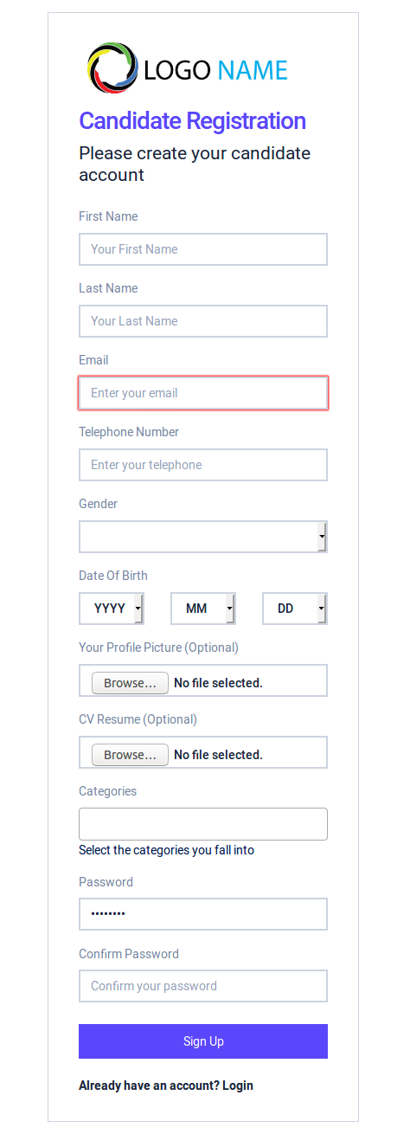Focus the First Name input field
Screen dimensions: 410x1134
click(x=203, y=249)
